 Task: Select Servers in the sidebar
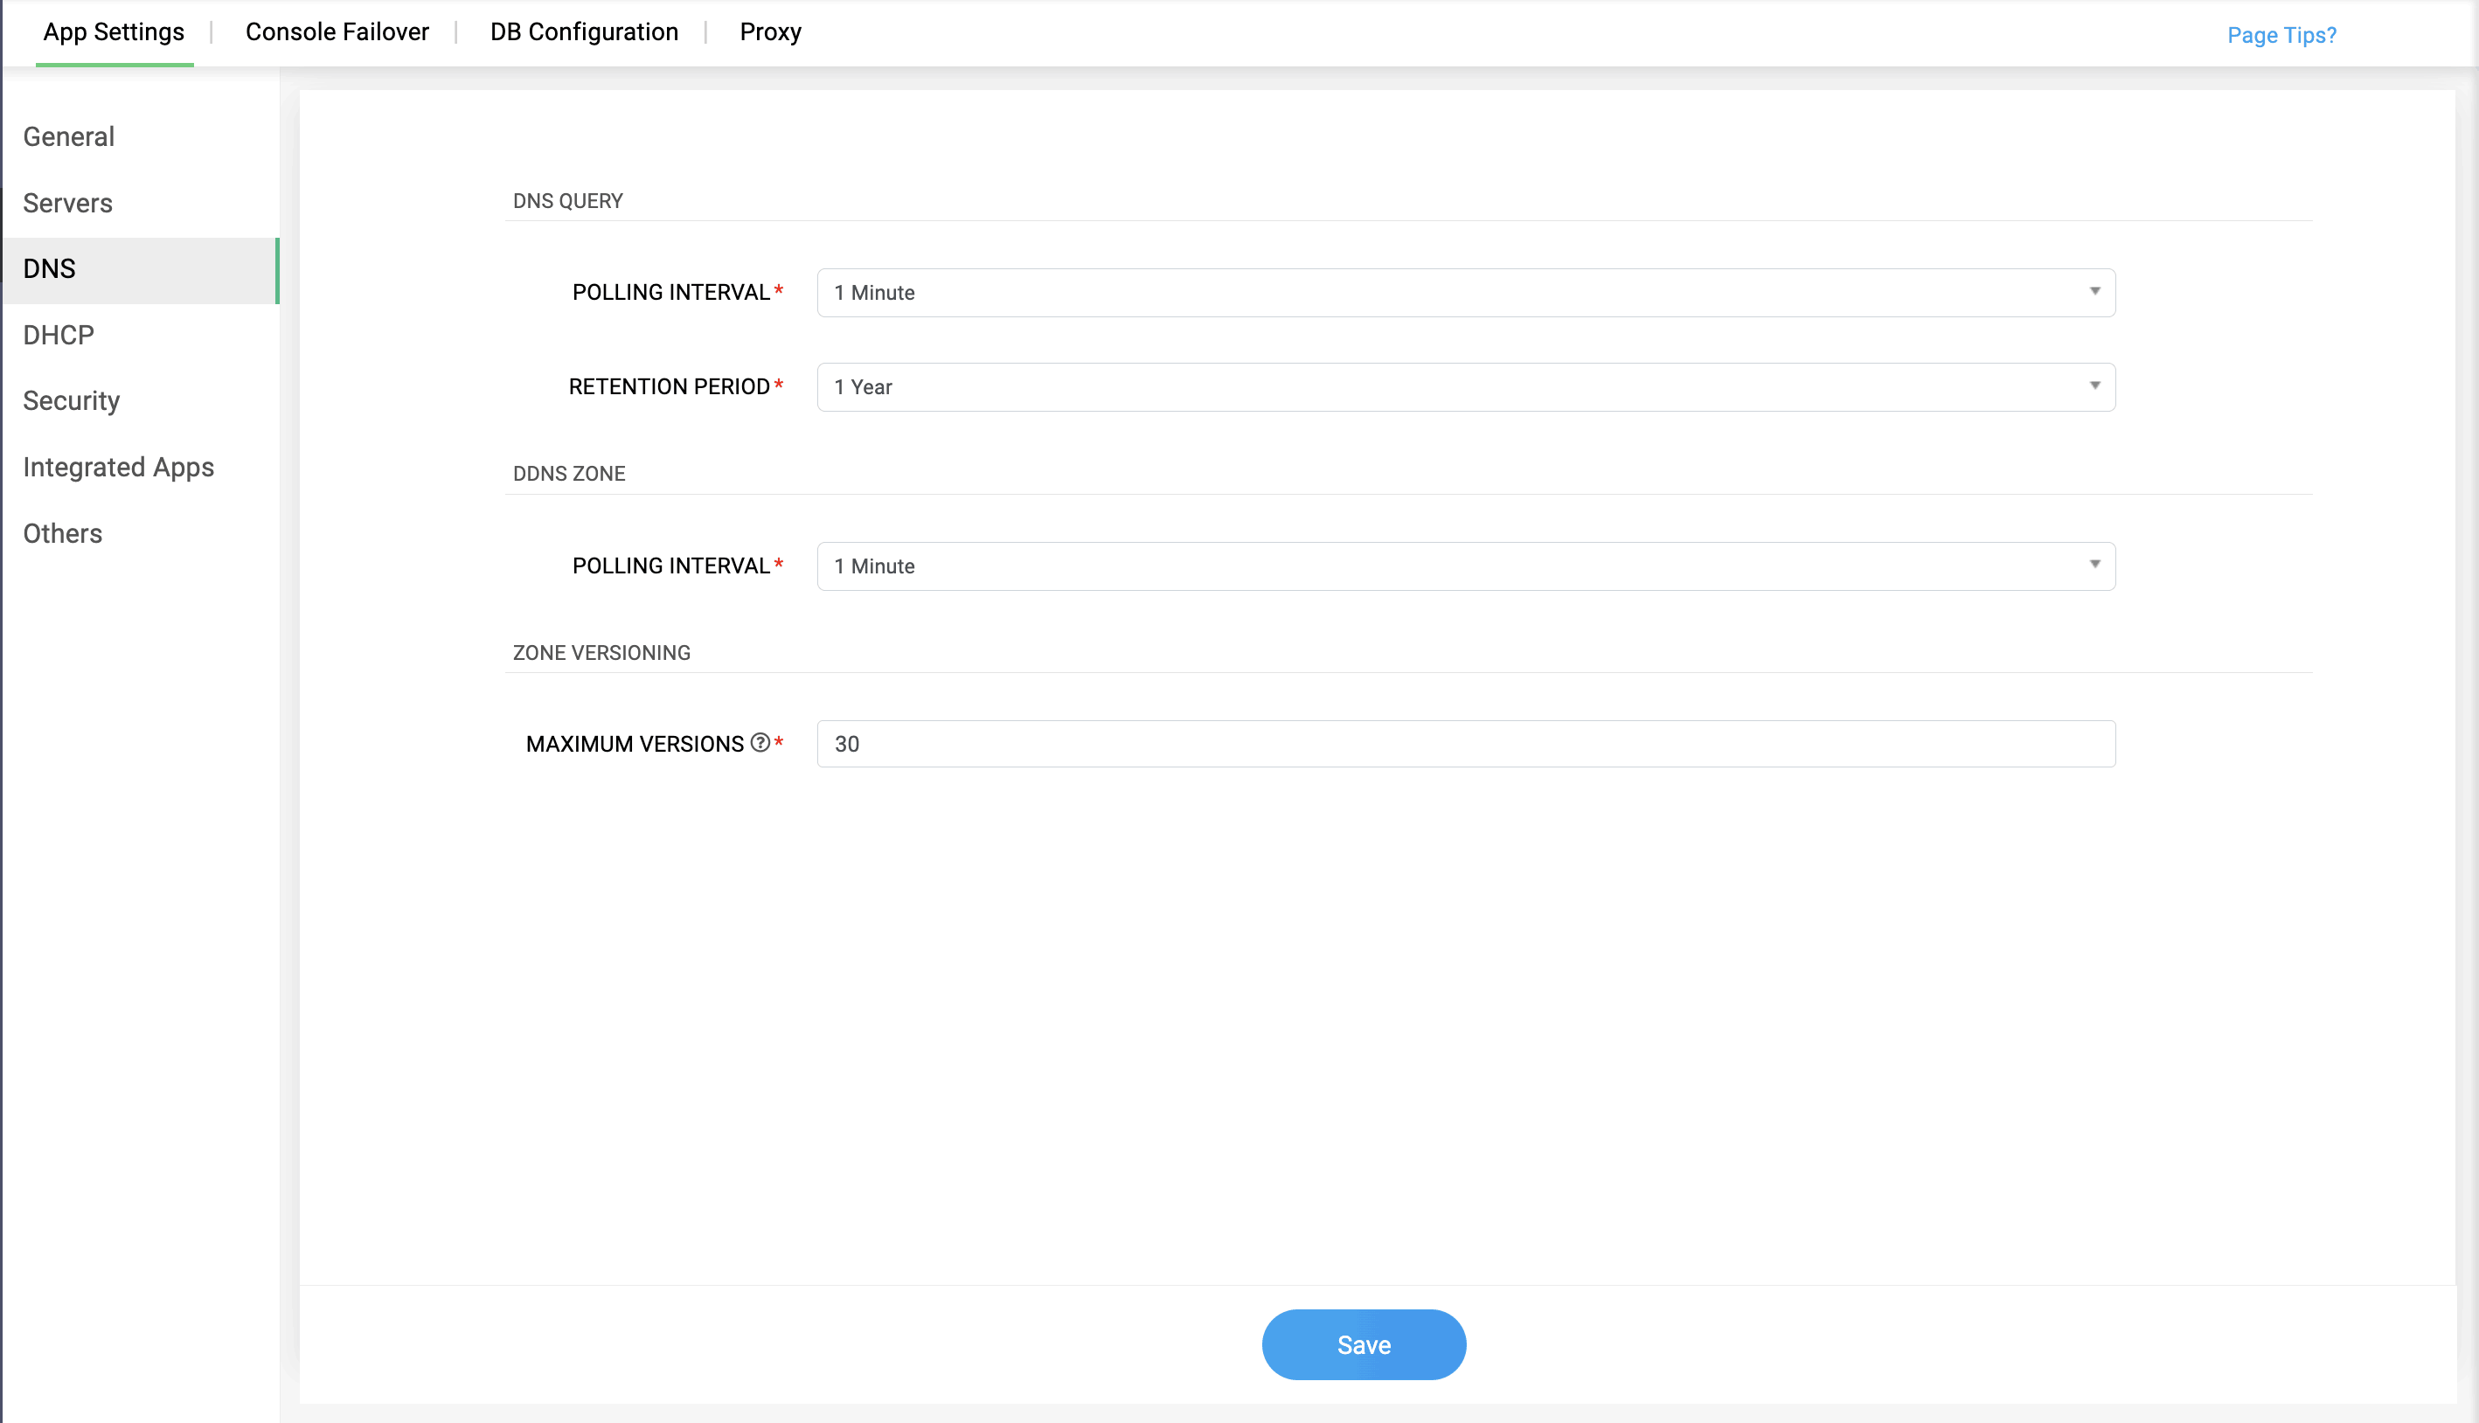[67, 204]
